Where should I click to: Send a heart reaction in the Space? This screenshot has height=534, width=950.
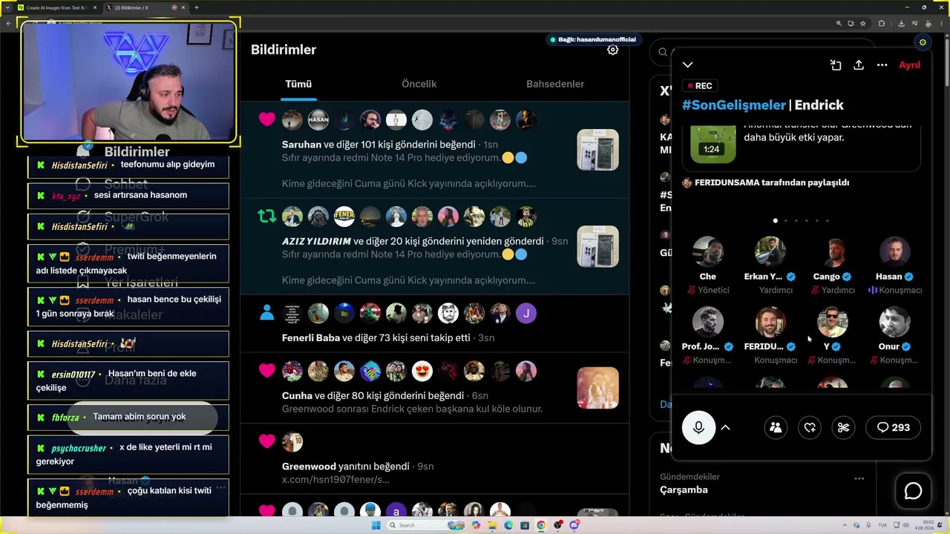tap(810, 427)
